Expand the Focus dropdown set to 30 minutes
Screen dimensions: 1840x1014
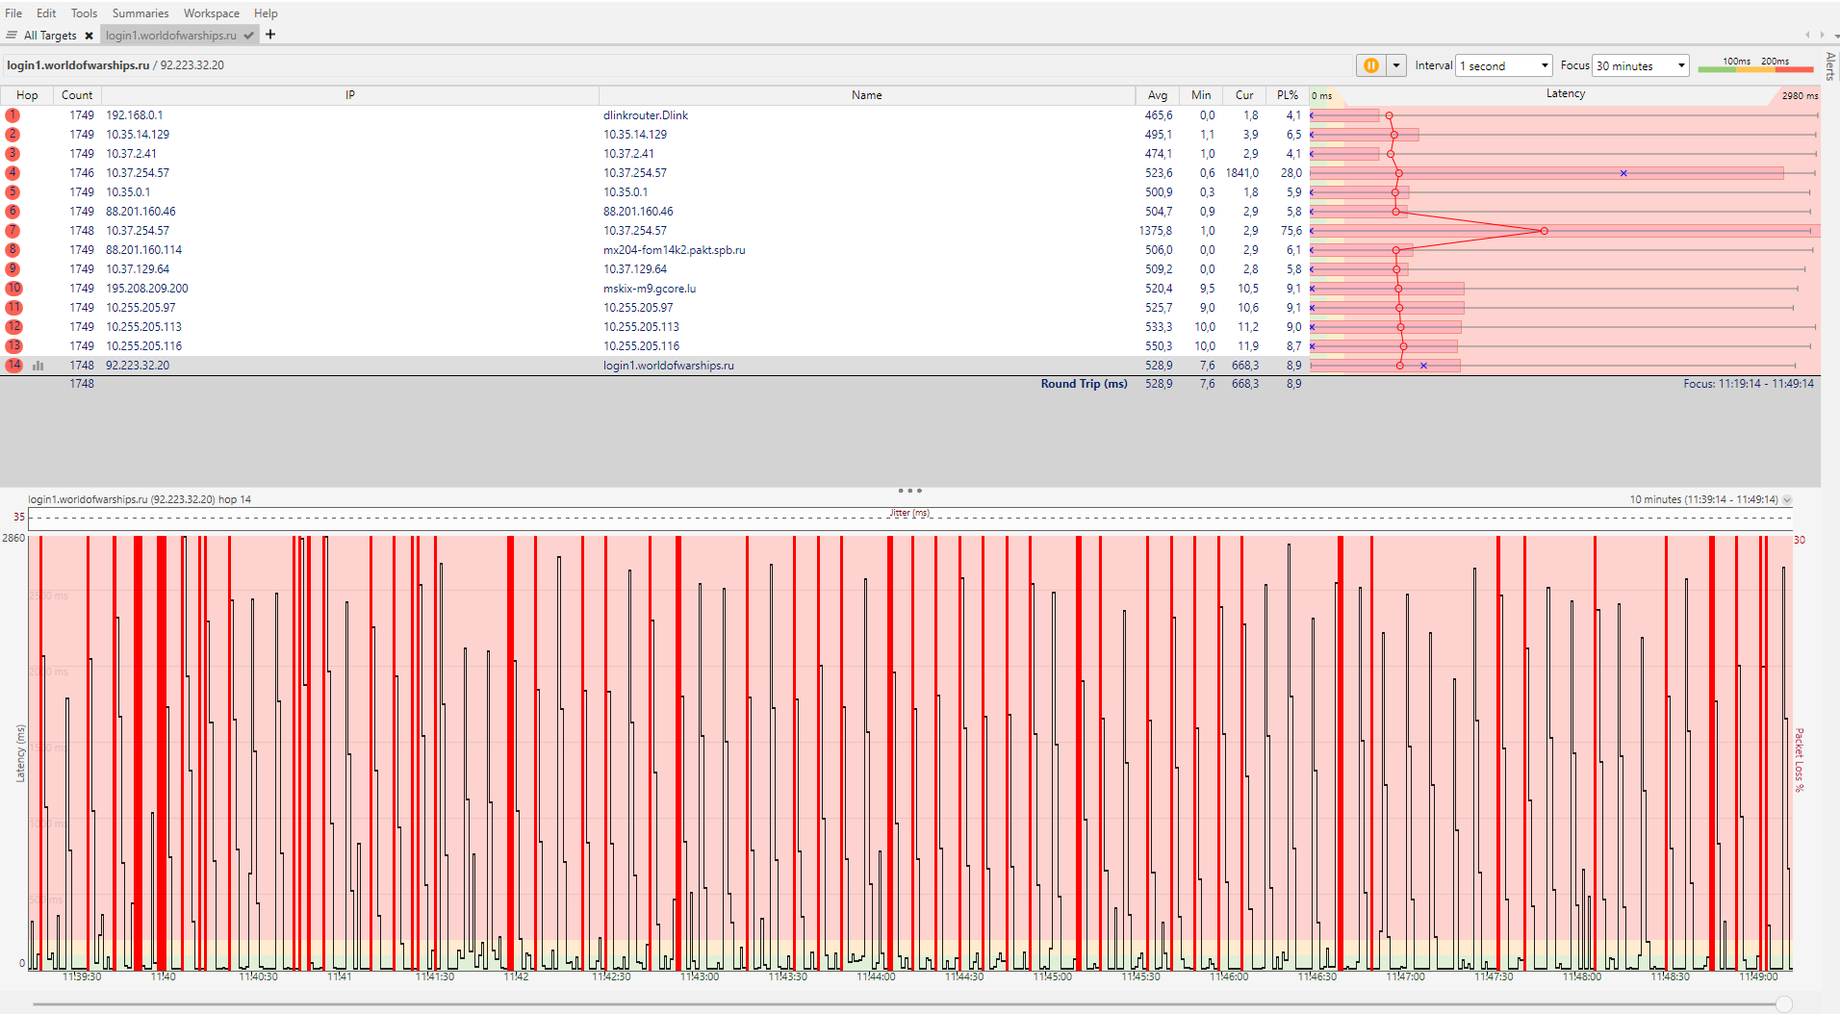tap(1641, 65)
